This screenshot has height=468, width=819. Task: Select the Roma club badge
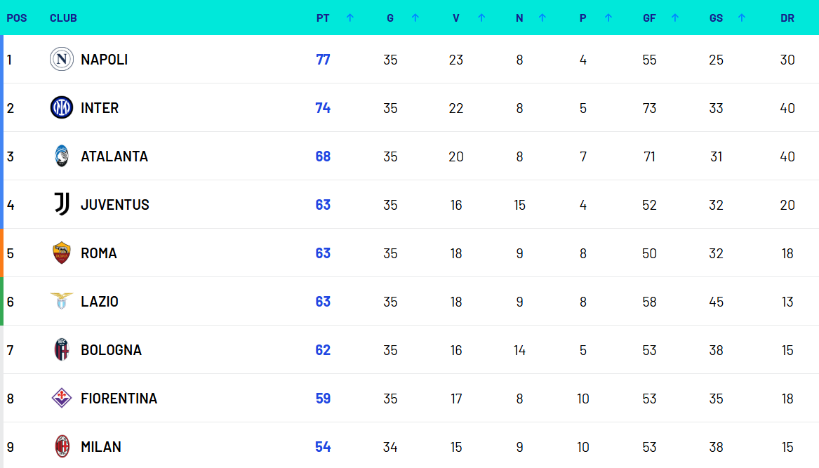pyautogui.click(x=62, y=253)
